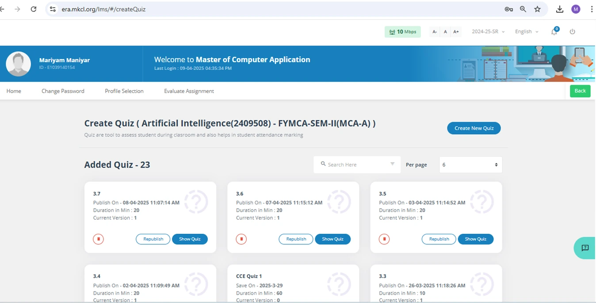
Task: Open the Evaluate Assignment menu item
Action: coord(189,91)
